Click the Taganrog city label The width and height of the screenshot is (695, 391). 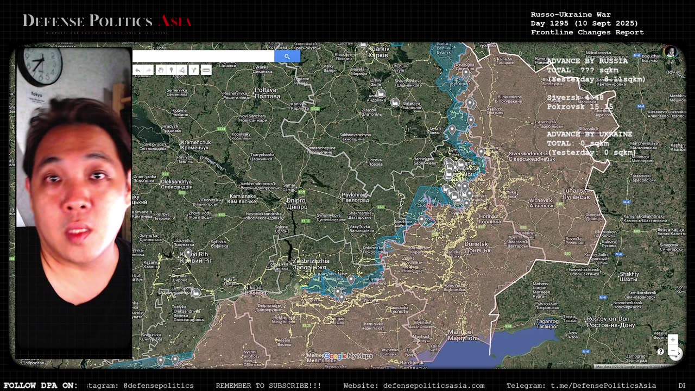547,324
